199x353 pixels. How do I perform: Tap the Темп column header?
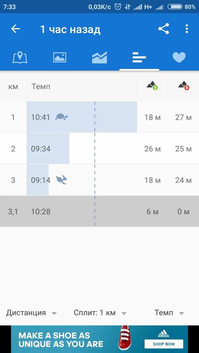(x=41, y=87)
